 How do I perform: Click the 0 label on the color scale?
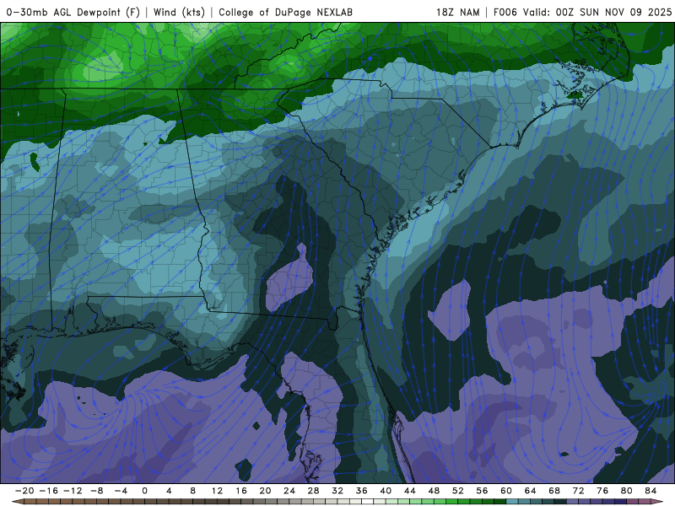[144, 491]
